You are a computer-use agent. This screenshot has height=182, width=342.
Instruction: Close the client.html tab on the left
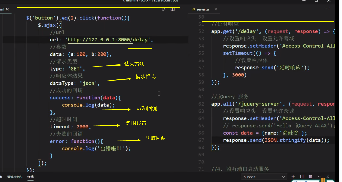pos(7,9)
